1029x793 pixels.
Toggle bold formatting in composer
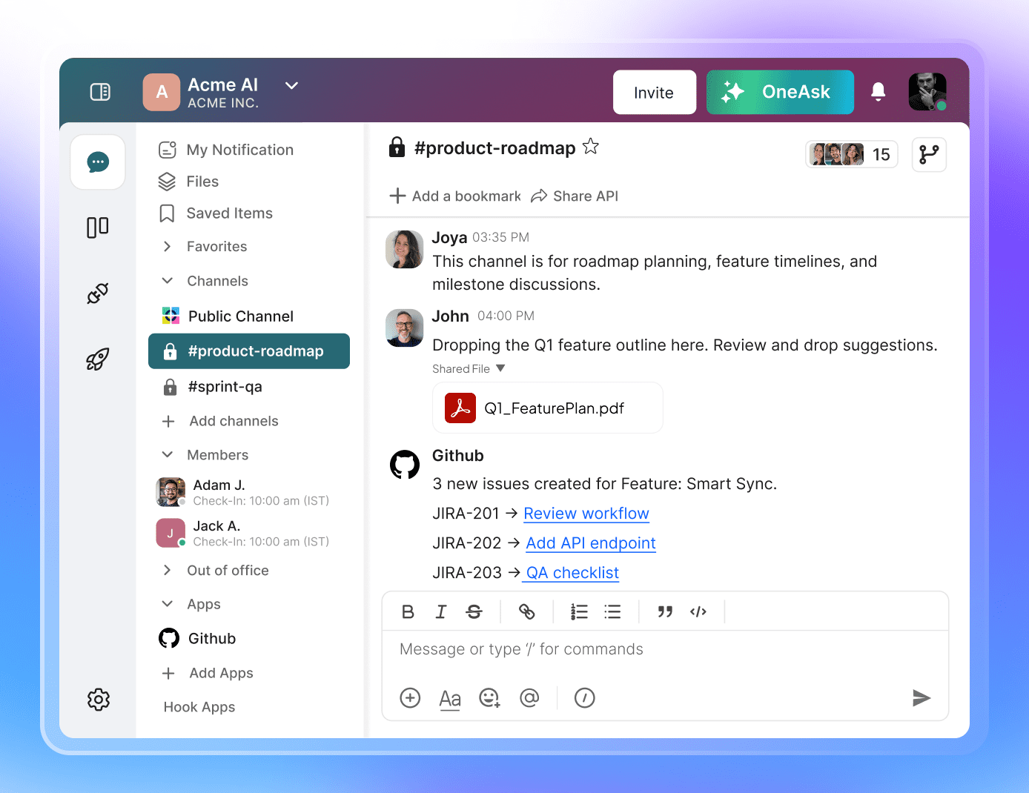pyautogui.click(x=408, y=611)
